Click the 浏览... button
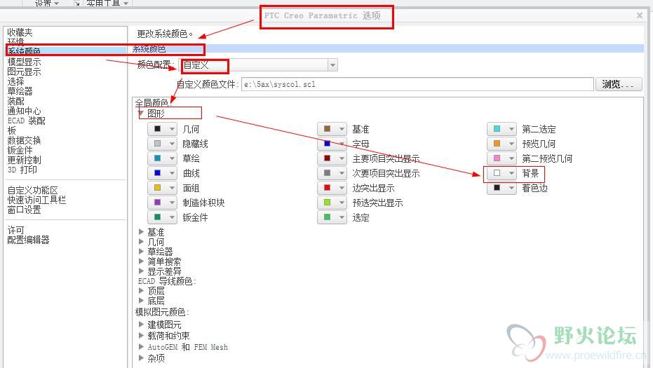Viewport: 653px width, 368px height. click(619, 85)
